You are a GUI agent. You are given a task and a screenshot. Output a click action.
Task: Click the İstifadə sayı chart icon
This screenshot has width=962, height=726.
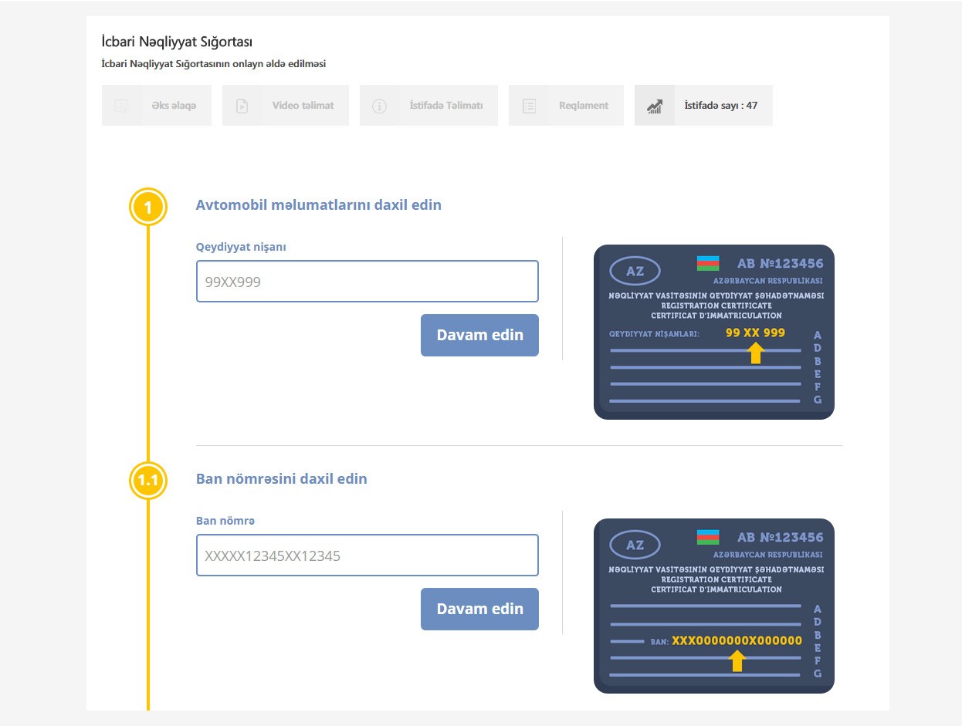point(655,106)
